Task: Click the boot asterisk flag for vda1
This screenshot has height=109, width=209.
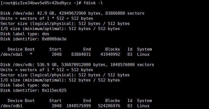Action: (x=31, y=54)
